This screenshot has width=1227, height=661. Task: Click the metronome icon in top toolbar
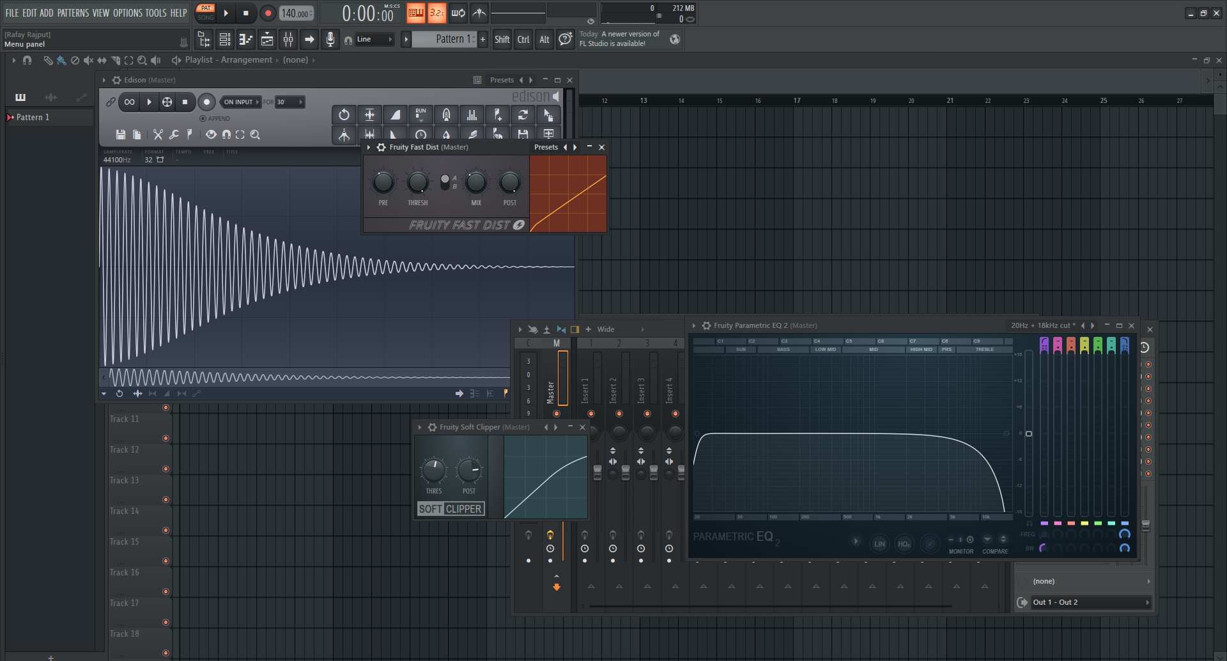479,13
